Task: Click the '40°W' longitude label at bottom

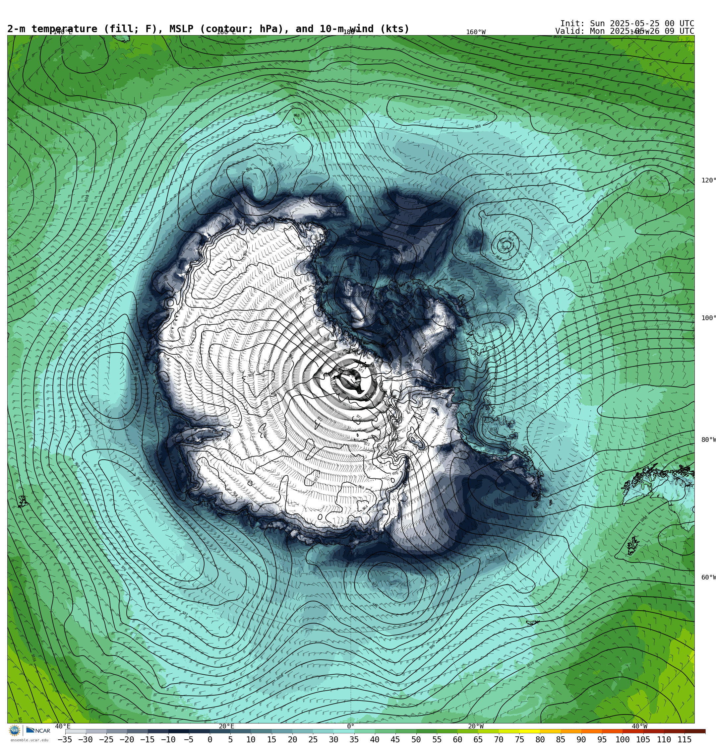Action: pyautogui.click(x=639, y=726)
